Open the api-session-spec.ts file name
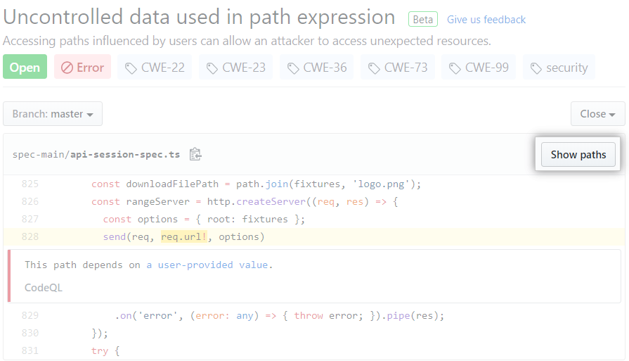 pos(125,154)
